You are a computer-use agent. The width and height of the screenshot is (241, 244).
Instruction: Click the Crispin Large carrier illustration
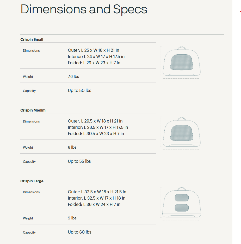coord(181,204)
